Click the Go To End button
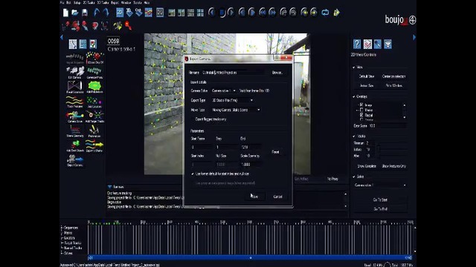476x267 pixels. click(x=380, y=209)
